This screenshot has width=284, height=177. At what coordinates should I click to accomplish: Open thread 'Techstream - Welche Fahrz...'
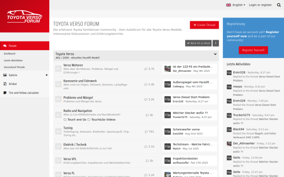click(193, 144)
